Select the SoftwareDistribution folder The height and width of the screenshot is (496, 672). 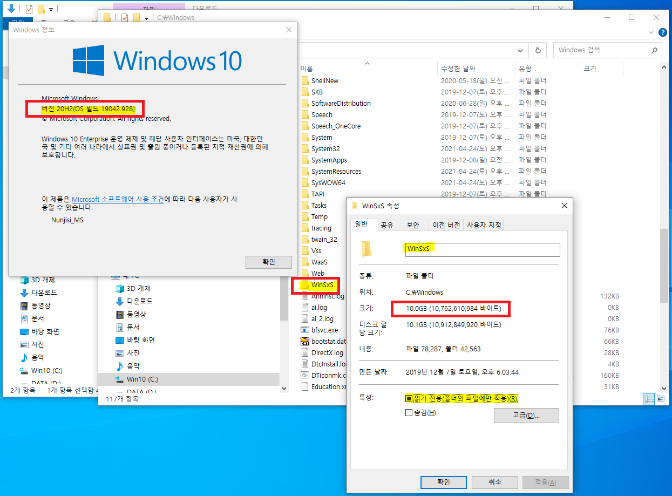[341, 103]
